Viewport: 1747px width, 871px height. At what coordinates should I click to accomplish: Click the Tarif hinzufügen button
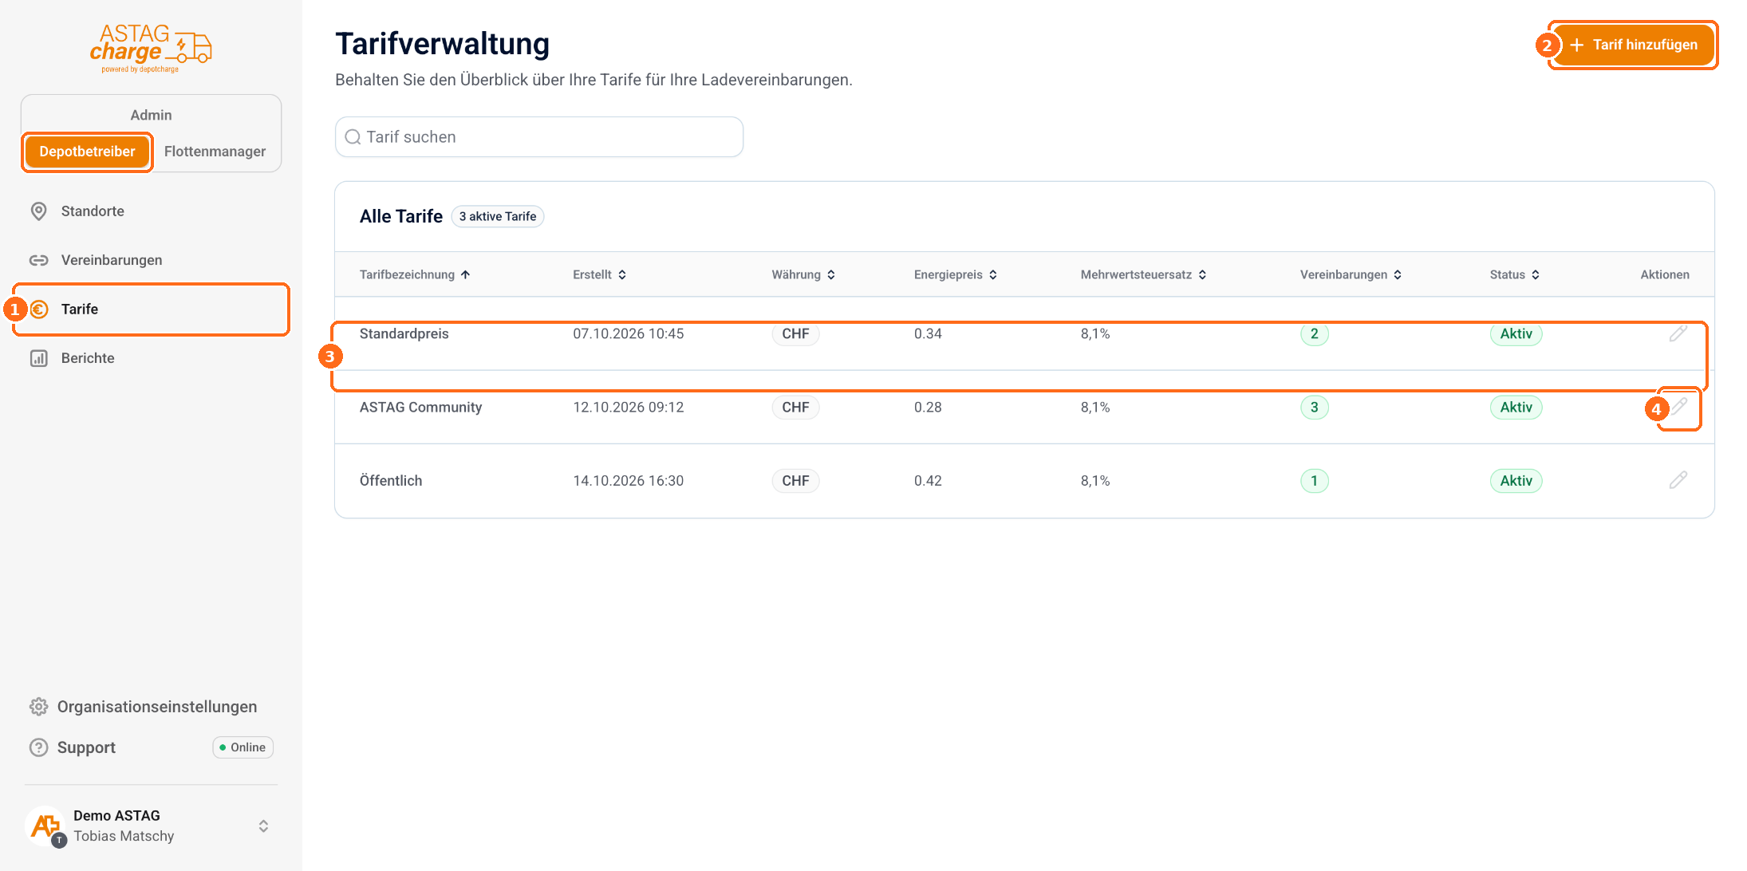coord(1632,45)
